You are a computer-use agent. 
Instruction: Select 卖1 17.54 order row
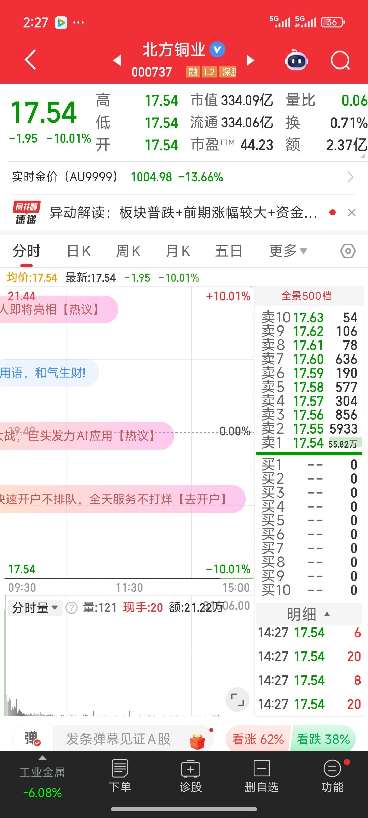click(x=309, y=443)
